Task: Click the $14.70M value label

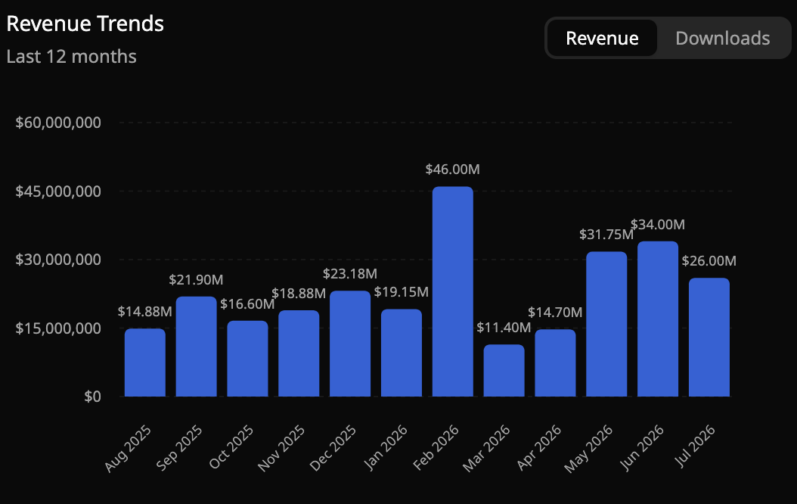Action: [x=555, y=313]
